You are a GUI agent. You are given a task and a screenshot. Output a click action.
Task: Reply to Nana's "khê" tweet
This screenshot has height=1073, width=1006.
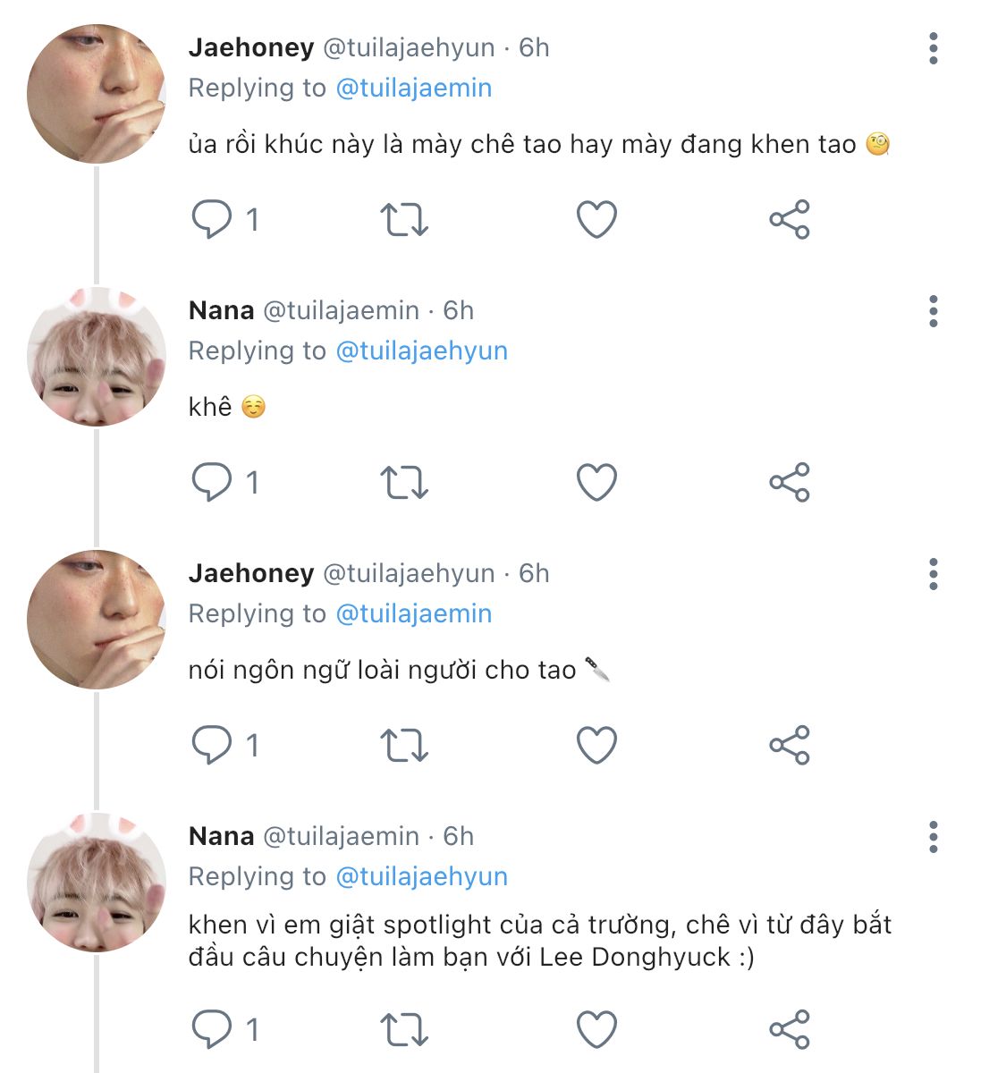[x=212, y=482]
